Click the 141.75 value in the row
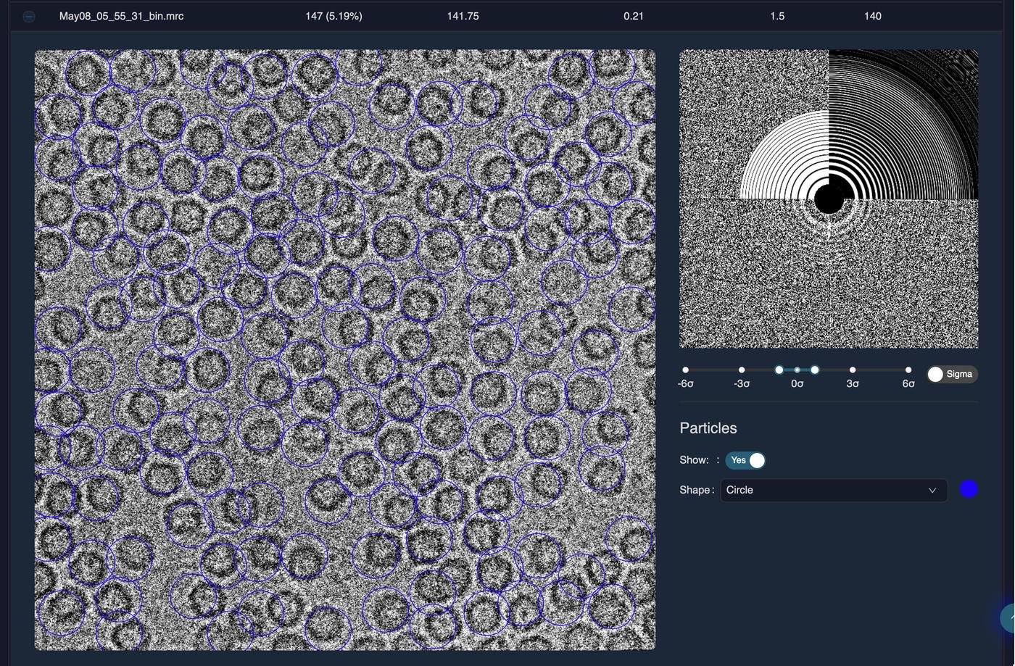Viewport: 1015px width, 666px height. coord(463,16)
